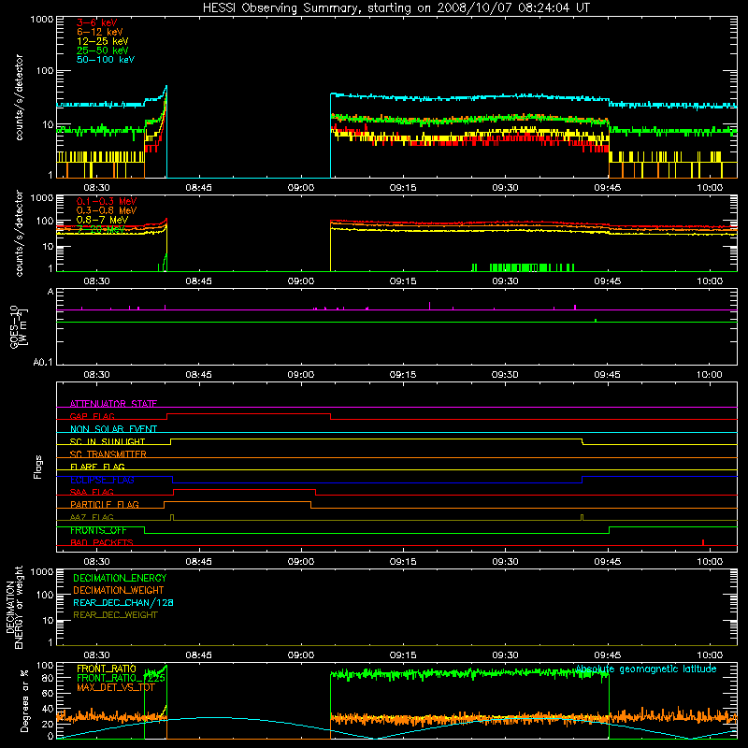Select the DECIMATION_ENERGY legend label
This screenshot has height=748, width=748.
click(120, 578)
